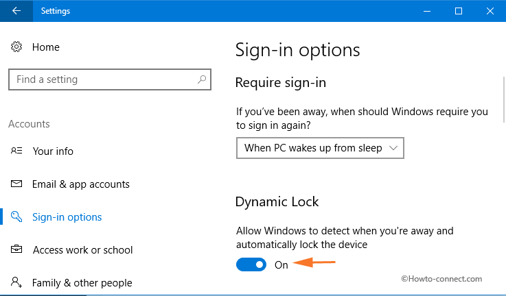Maximize the Settings window
This screenshot has height=296, width=506.
point(459,11)
